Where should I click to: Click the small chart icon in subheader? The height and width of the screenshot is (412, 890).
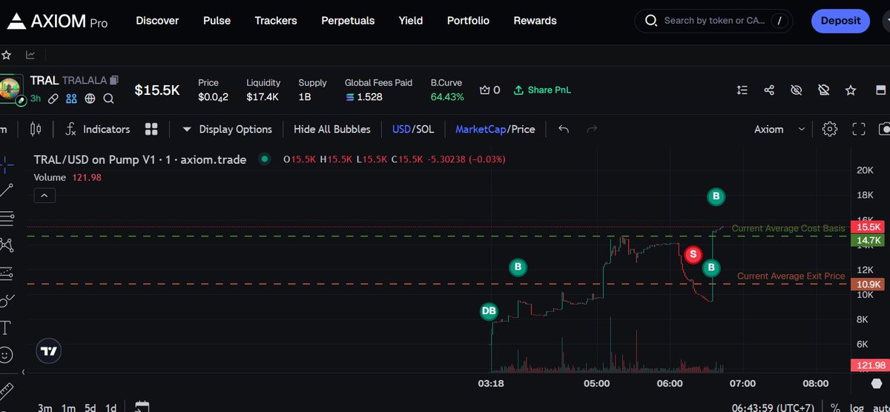click(x=30, y=55)
